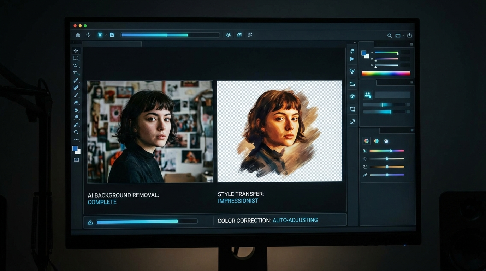Viewport: 486px width, 271px height.
Task: Select the Move tool in the toolbar
Action: 76,50
